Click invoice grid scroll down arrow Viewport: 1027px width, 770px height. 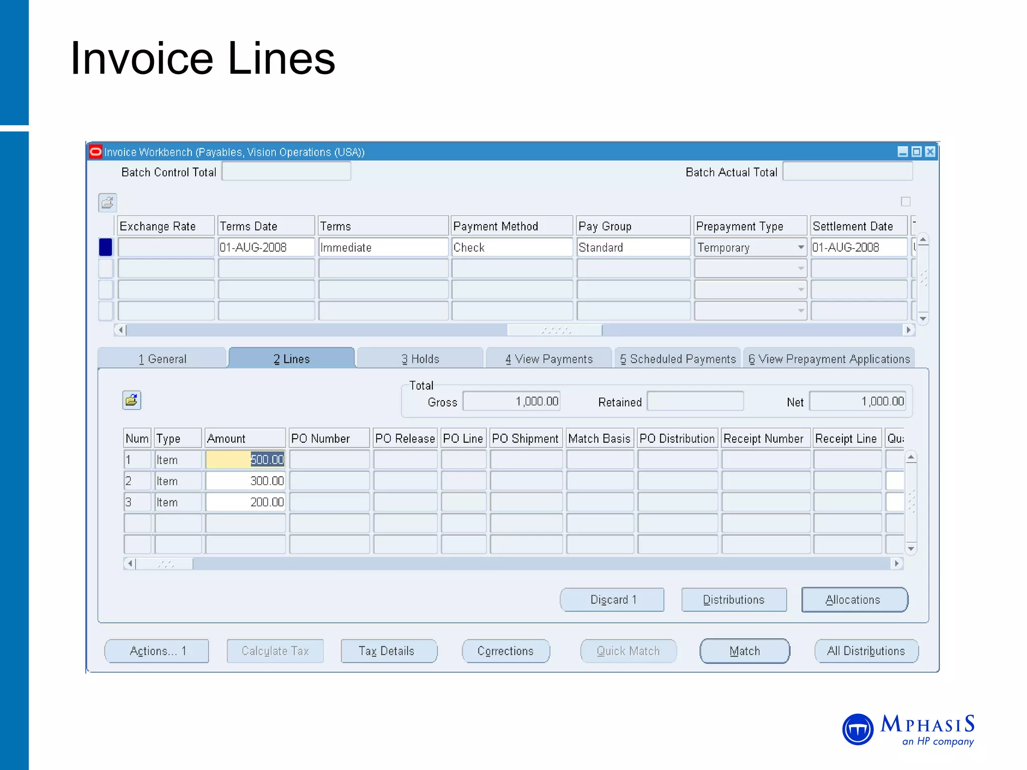tap(923, 318)
